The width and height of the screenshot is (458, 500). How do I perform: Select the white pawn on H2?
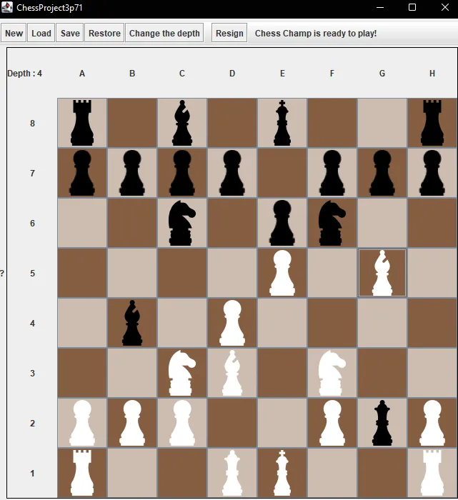tap(432, 423)
